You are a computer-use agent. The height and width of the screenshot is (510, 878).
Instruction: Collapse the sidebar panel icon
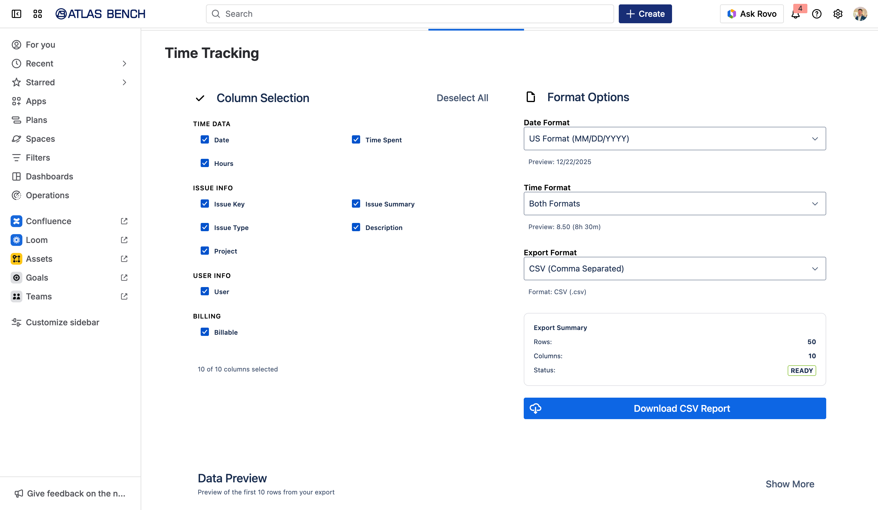click(x=16, y=14)
